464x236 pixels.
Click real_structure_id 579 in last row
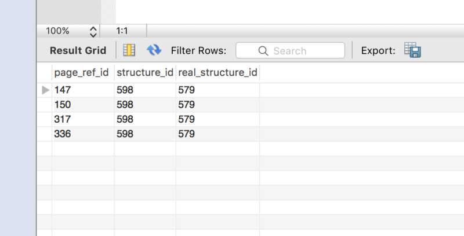tap(218, 134)
